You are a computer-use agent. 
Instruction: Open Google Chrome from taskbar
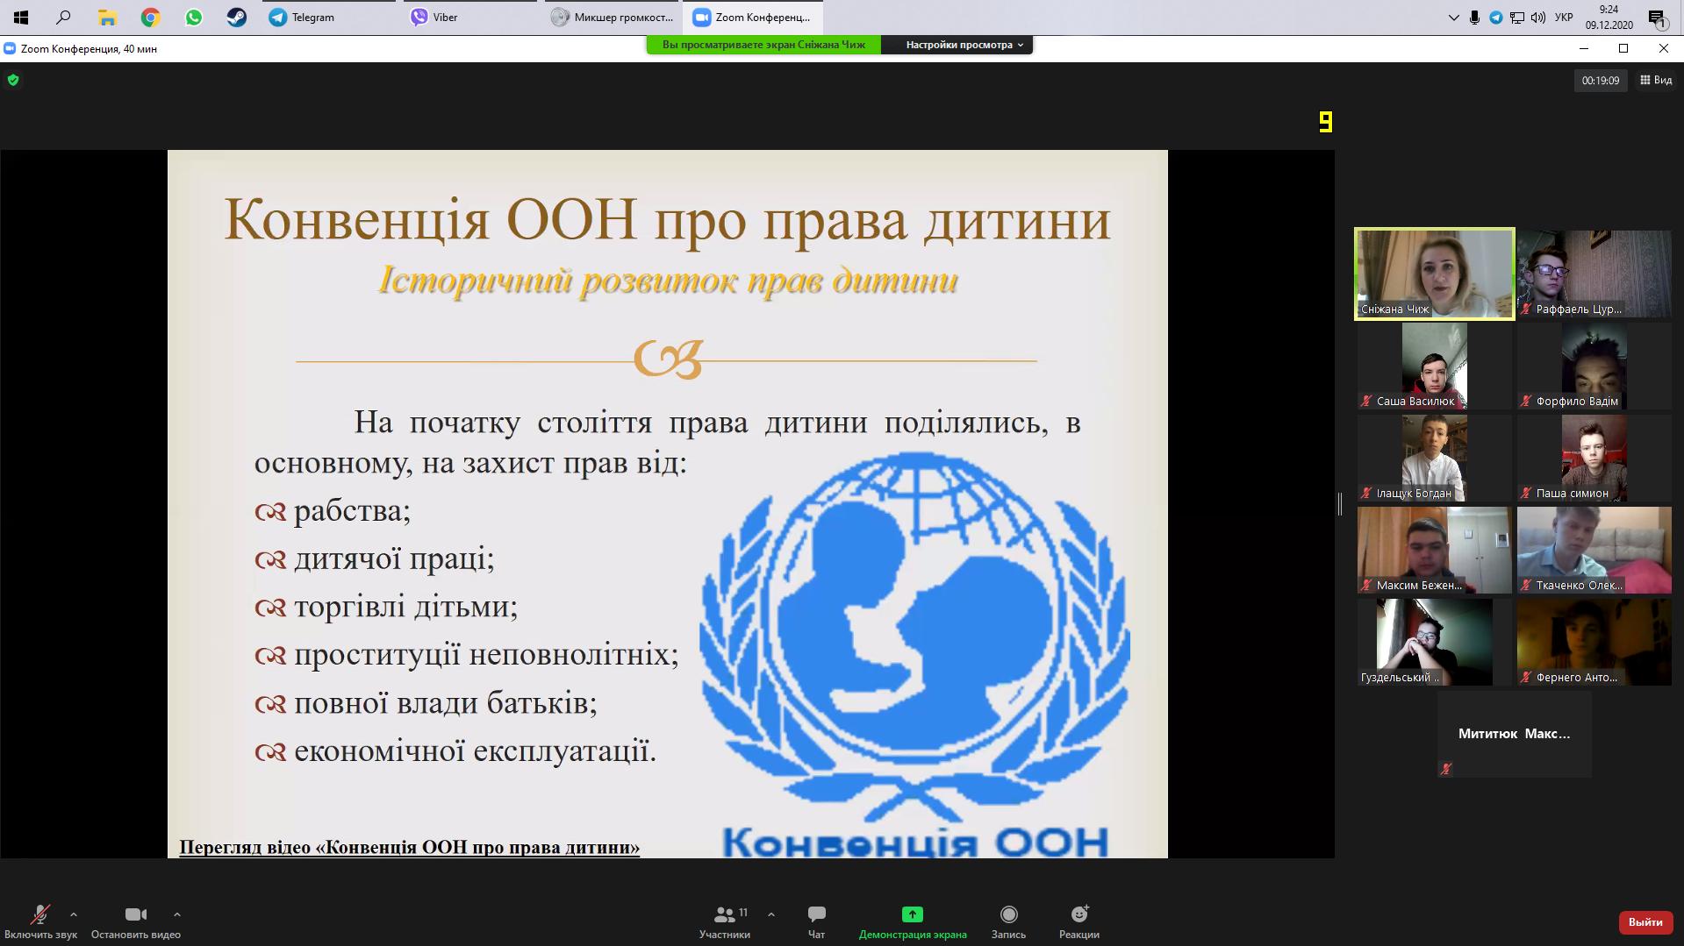click(x=150, y=18)
